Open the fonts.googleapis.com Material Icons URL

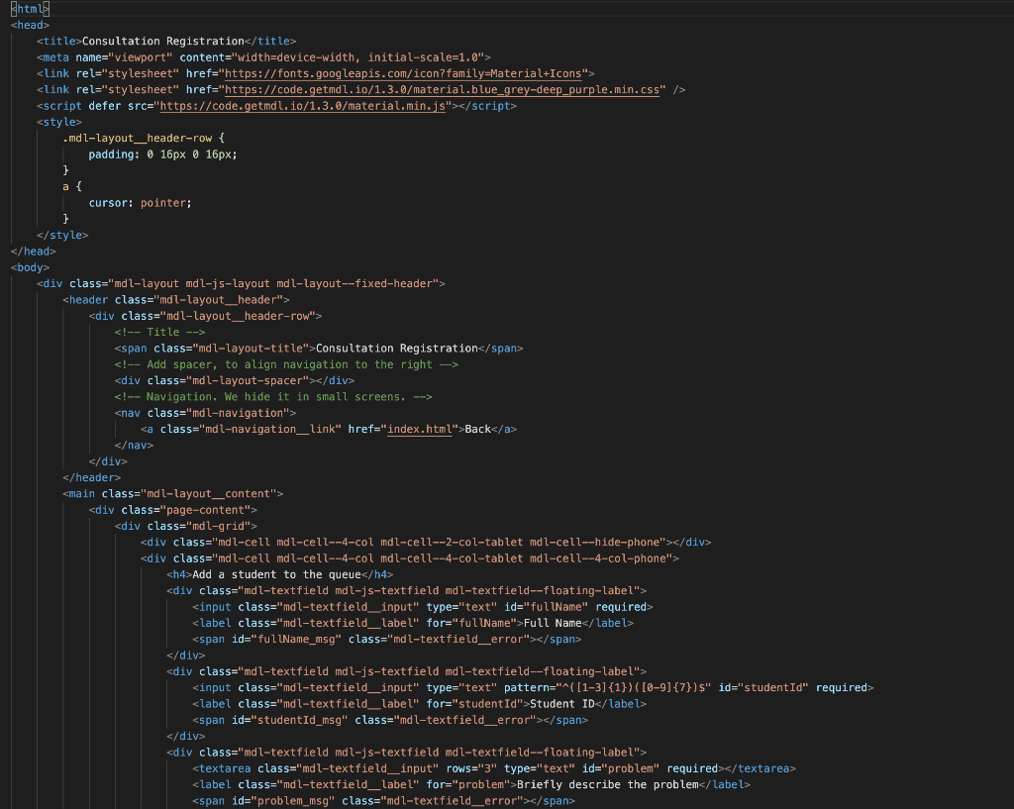pyautogui.click(x=406, y=73)
